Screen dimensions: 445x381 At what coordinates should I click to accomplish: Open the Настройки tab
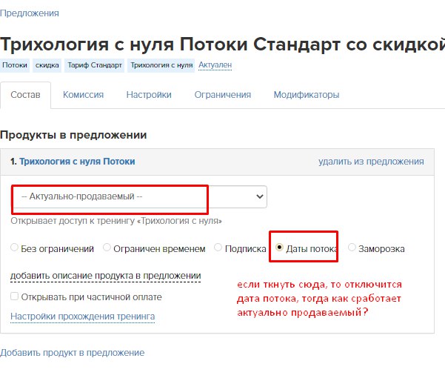[x=149, y=95]
